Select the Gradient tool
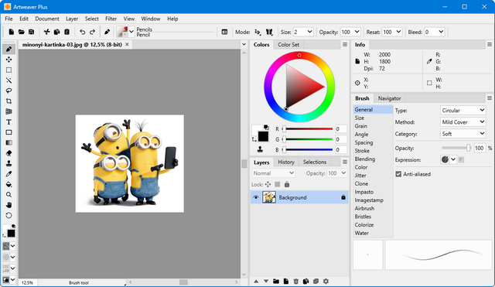 coord(9,142)
